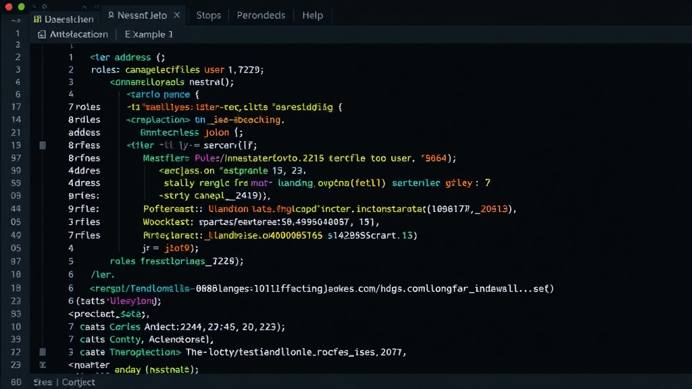692x389 pixels.
Task: Select the EXample 1 breadcrumb
Action: point(149,34)
